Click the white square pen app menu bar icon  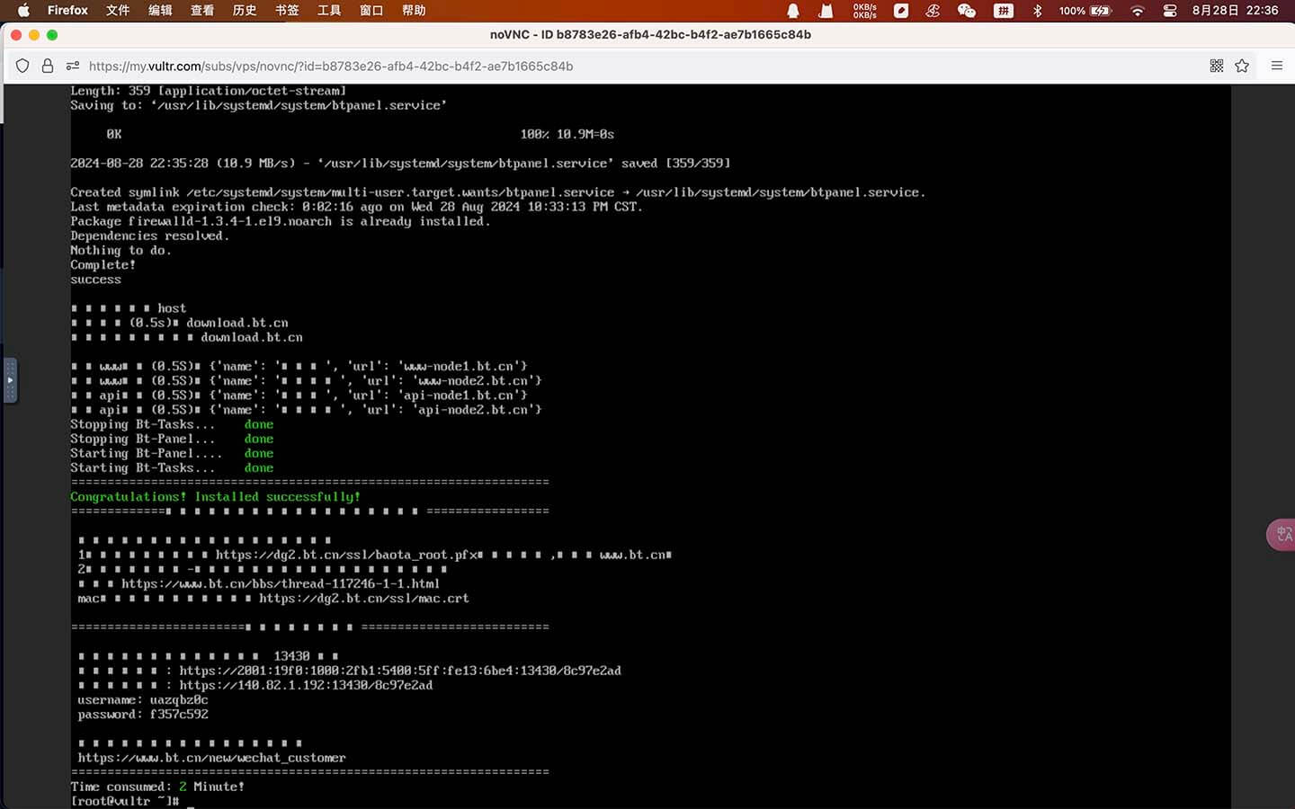click(x=901, y=11)
